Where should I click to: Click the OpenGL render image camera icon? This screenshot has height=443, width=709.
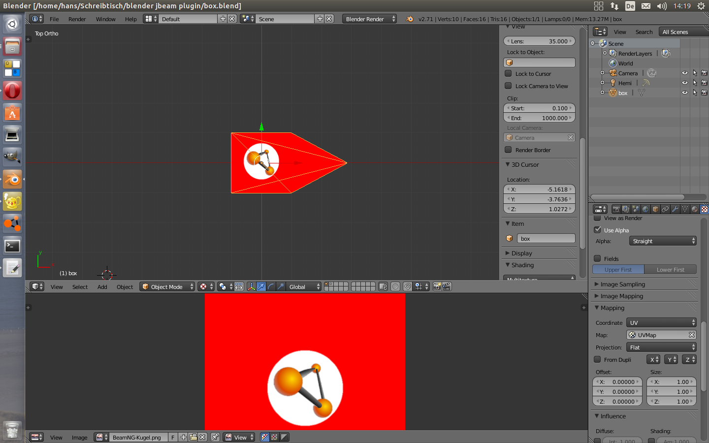point(437,286)
